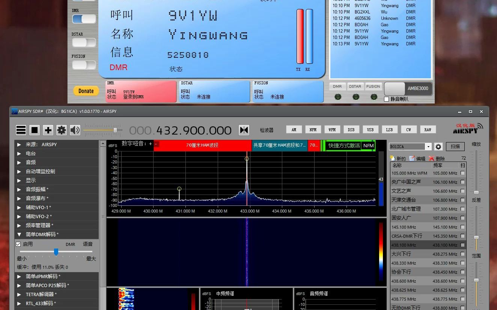Click the green NFM quick-activate button

[x=369, y=145]
